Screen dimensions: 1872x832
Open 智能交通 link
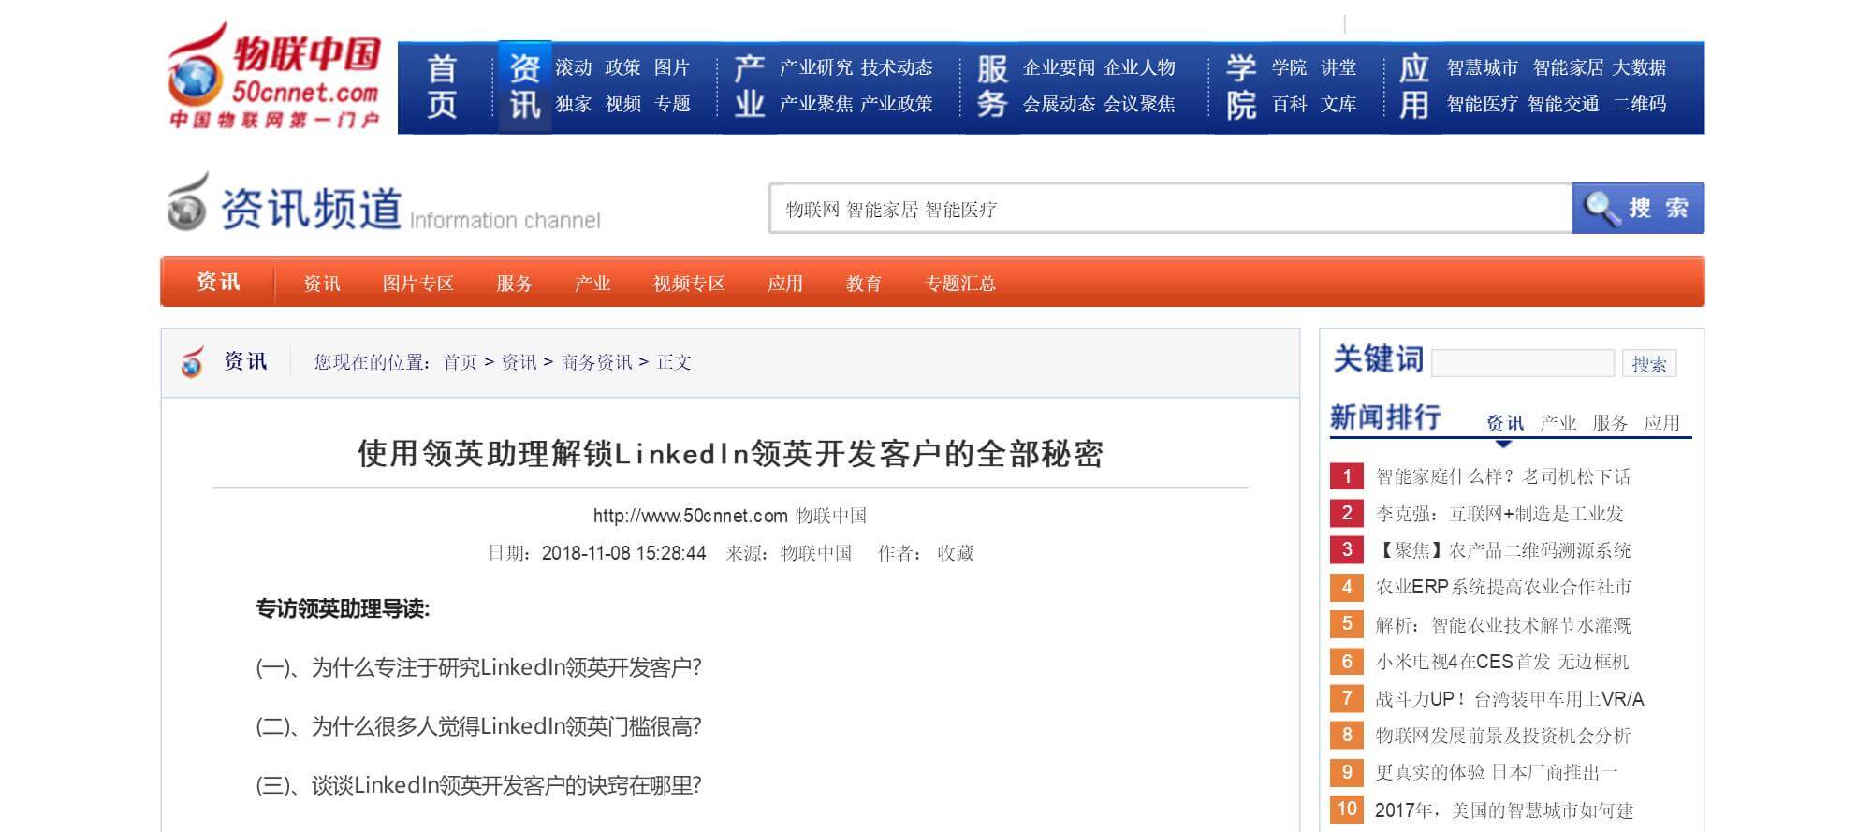[1563, 104]
